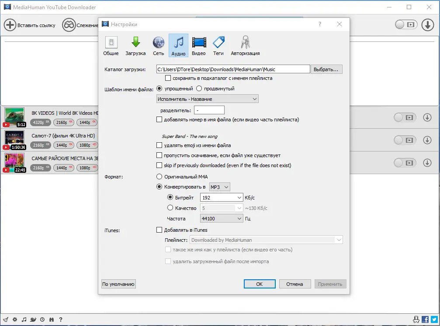This screenshot has width=440, height=326.
Task: Toggle video switch for САМЫЕ РАЙСКИЕ МЕСТА
Action: pos(405,163)
